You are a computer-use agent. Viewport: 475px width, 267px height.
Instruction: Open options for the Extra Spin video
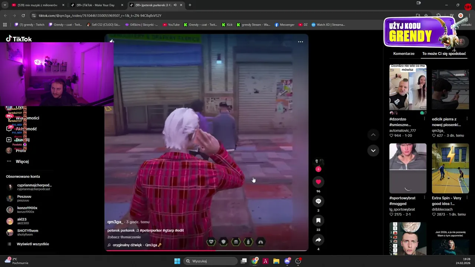click(x=467, y=198)
